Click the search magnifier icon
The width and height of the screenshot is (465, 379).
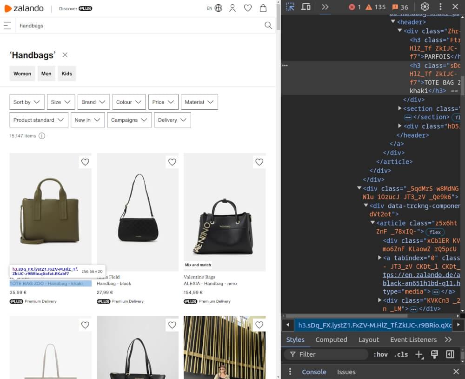(x=268, y=26)
